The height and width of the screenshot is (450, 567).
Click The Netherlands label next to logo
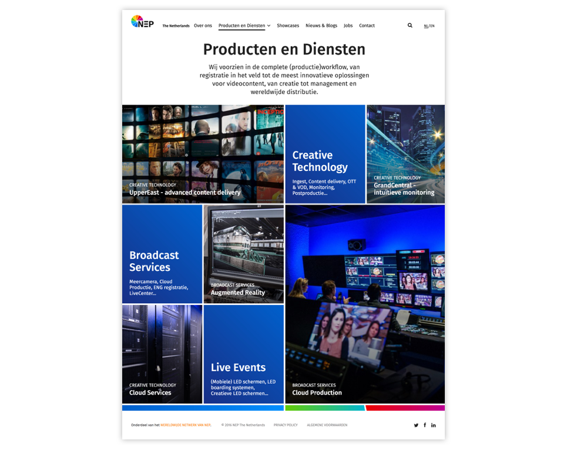[x=176, y=26]
